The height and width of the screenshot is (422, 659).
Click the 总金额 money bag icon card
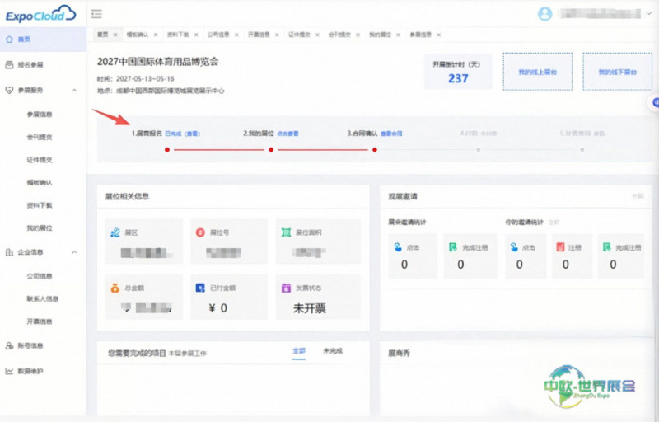pyautogui.click(x=143, y=297)
